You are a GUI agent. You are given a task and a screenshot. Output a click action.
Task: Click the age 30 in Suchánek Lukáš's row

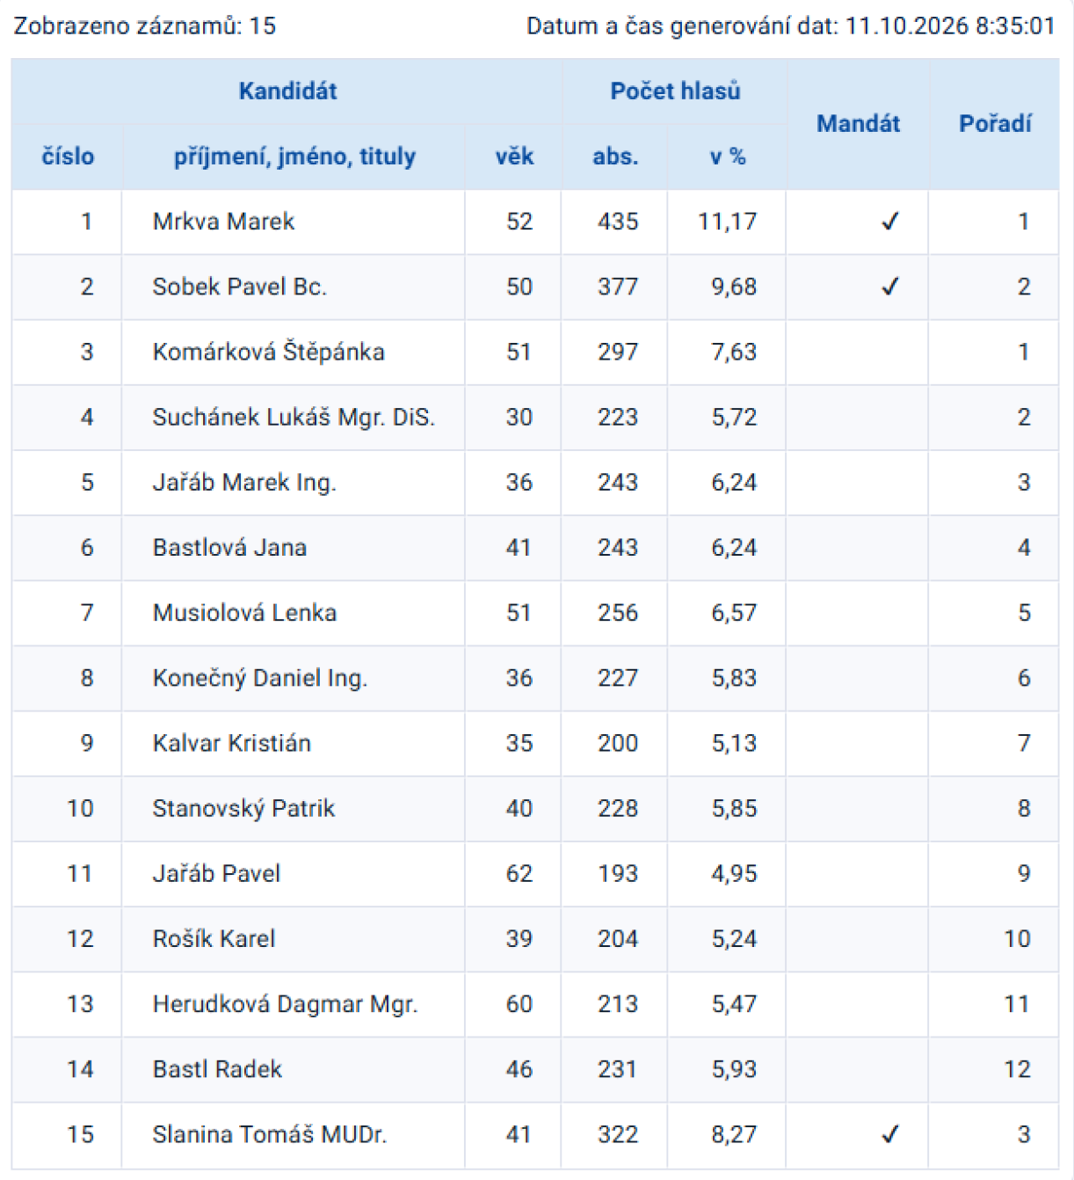tap(519, 417)
